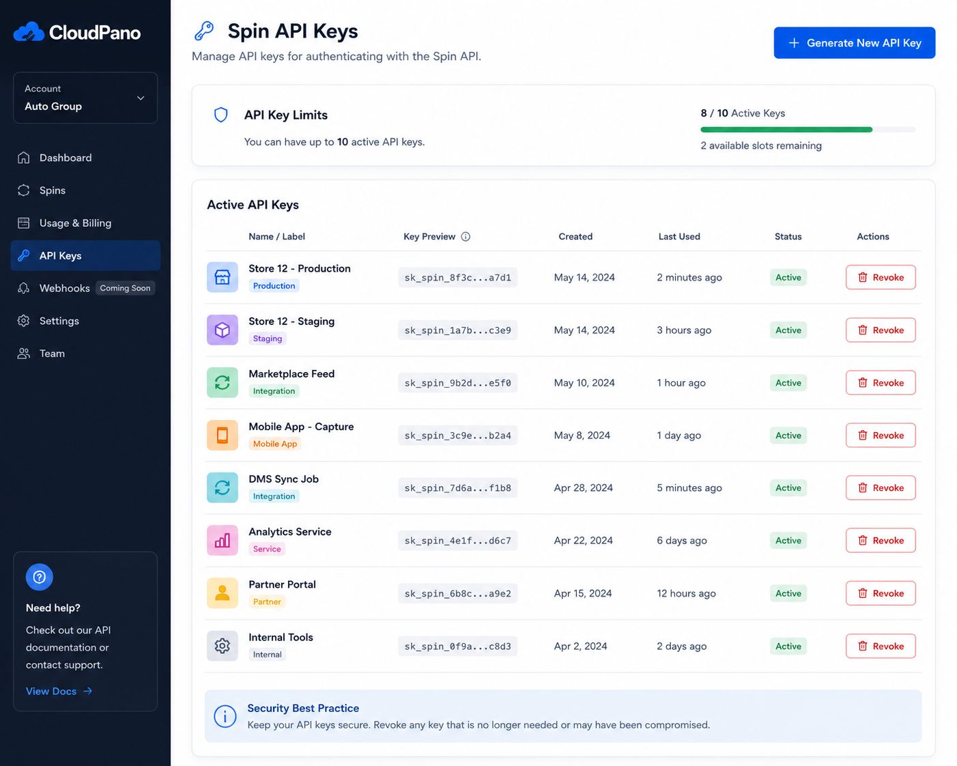
Task: Revoke the Partner Portal key
Action: (881, 593)
